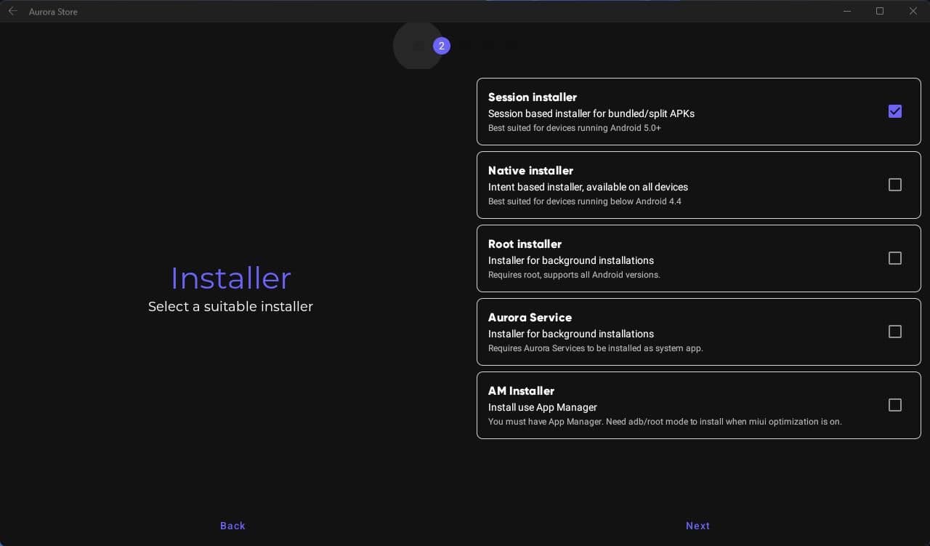Tick the Root installer checkbox
930x546 pixels.
[x=894, y=258]
